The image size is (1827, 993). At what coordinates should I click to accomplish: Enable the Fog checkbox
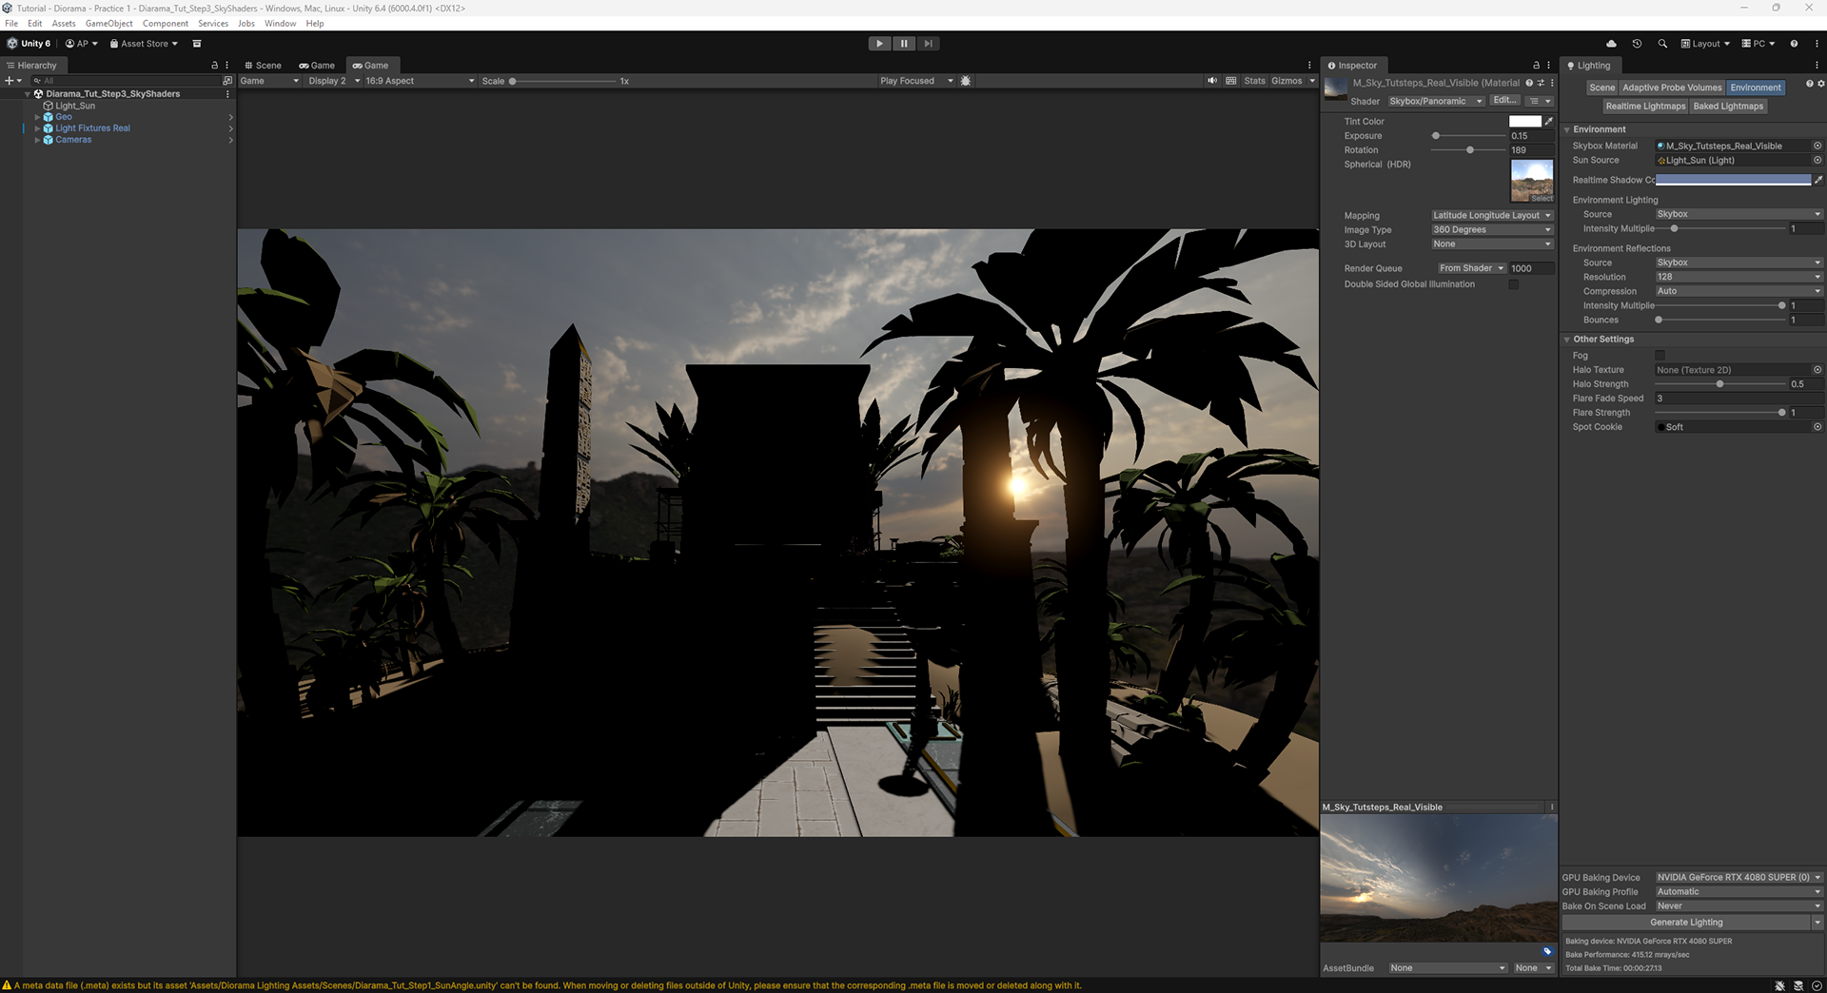click(1660, 356)
